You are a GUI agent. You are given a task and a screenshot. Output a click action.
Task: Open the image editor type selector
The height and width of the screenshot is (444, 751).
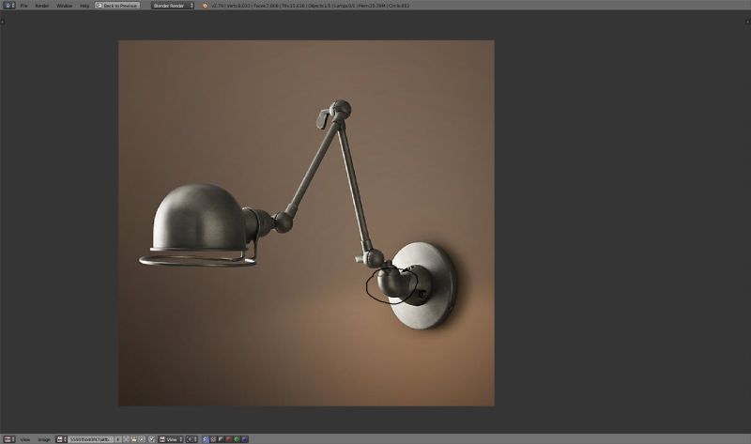click(x=9, y=439)
